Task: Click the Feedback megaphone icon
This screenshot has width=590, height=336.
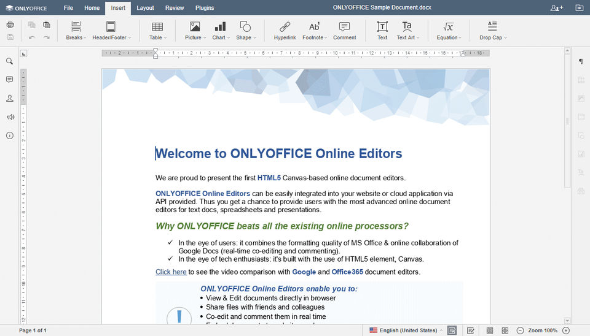Action: tap(10, 117)
